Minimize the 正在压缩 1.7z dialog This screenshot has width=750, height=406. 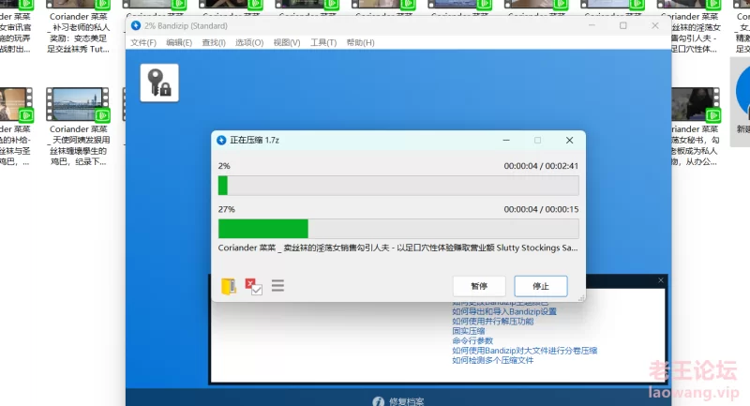(506, 140)
